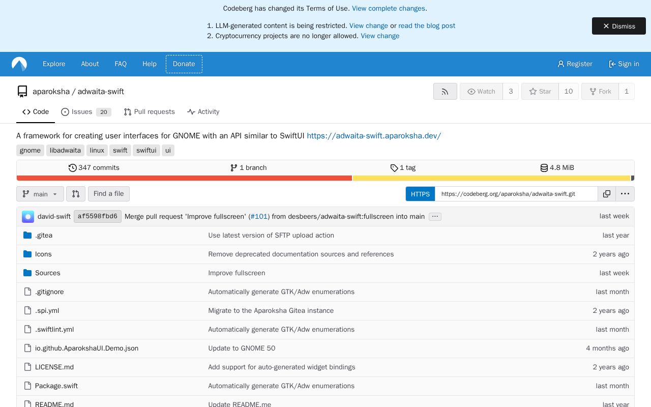Expand the commit message ellipsis
The image size is (651, 407).
pos(435,217)
